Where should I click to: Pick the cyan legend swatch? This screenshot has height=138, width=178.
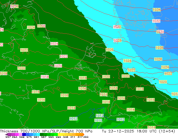[38, 134]
